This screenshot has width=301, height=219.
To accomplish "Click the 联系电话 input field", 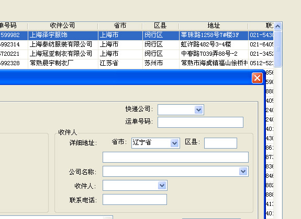I will click(x=135, y=200).
